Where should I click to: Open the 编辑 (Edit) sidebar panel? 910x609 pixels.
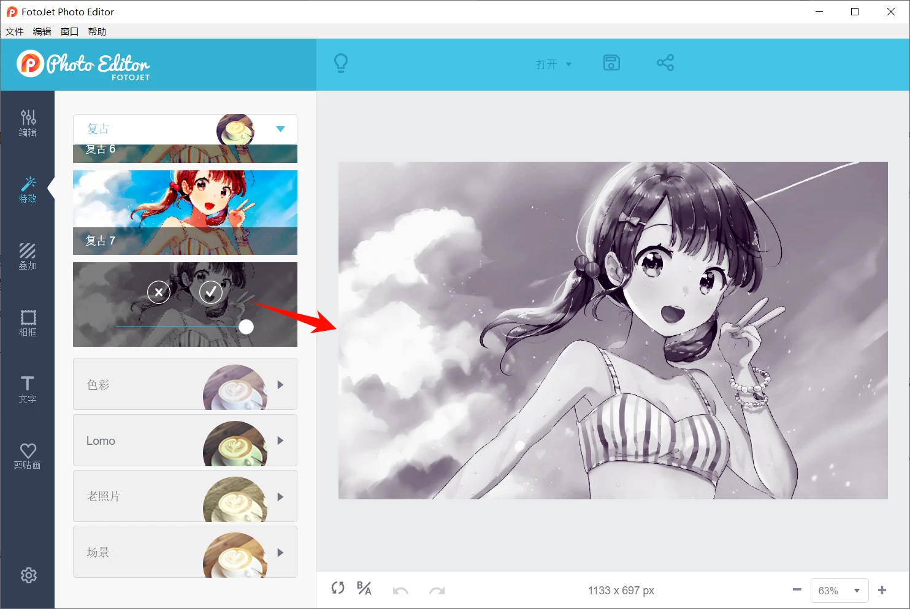click(28, 123)
